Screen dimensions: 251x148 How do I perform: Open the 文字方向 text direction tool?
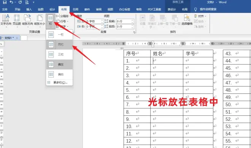click(x=6, y=20)
